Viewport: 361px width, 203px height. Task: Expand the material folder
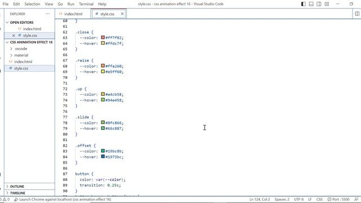pos(21,55)
